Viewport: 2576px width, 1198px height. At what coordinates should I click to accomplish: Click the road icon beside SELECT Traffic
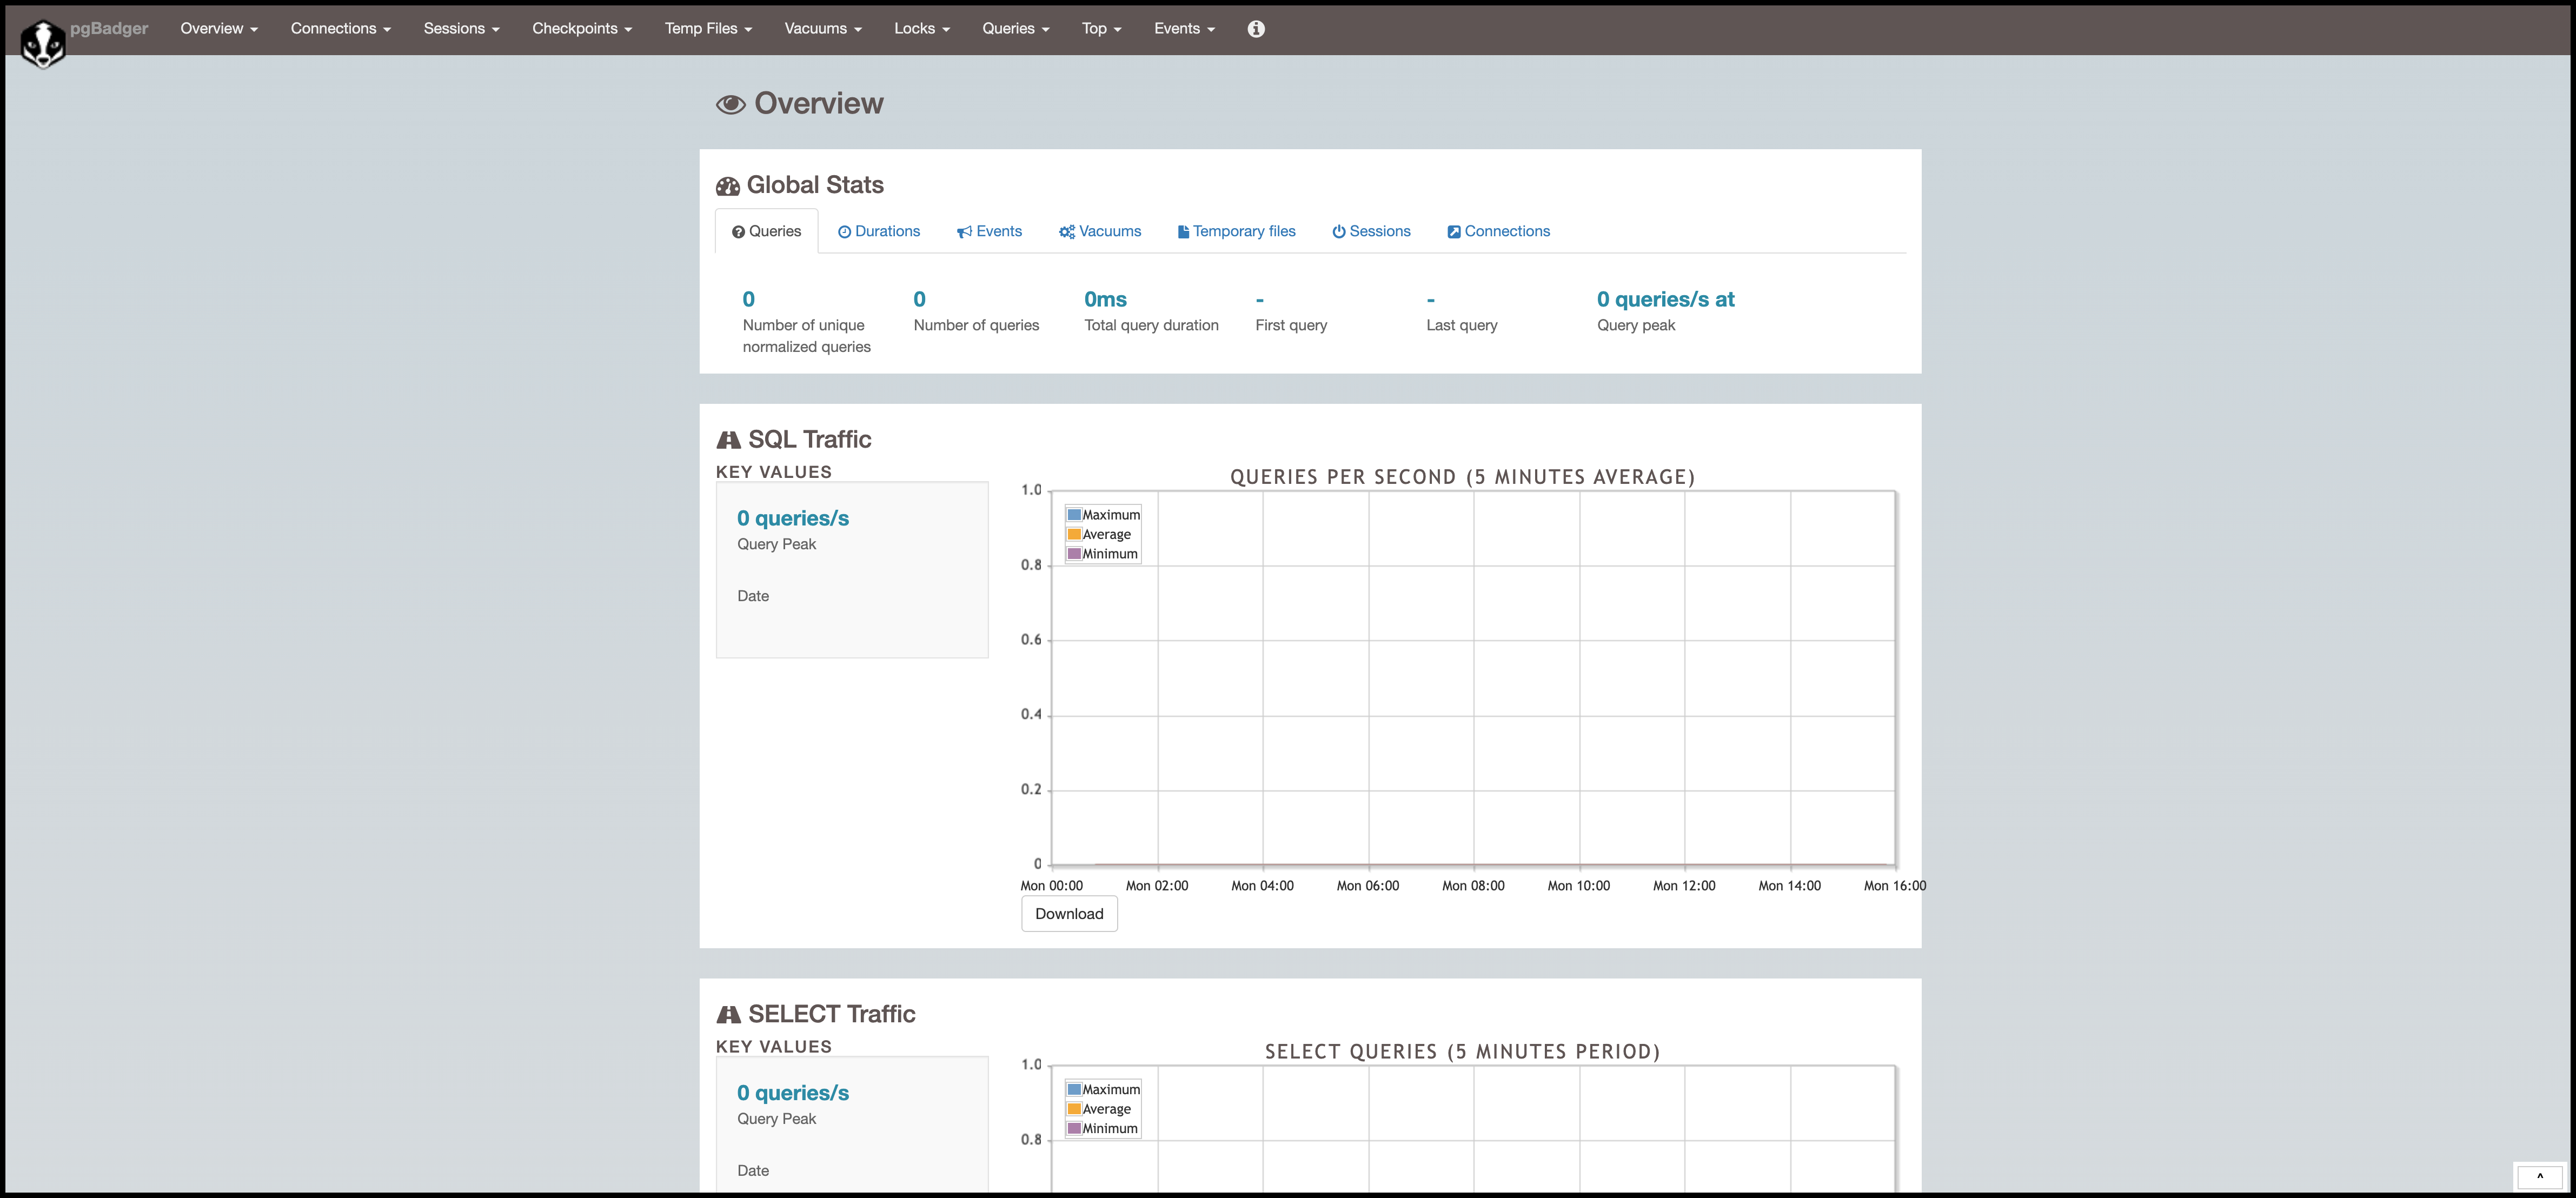[x=728, y=1014]
